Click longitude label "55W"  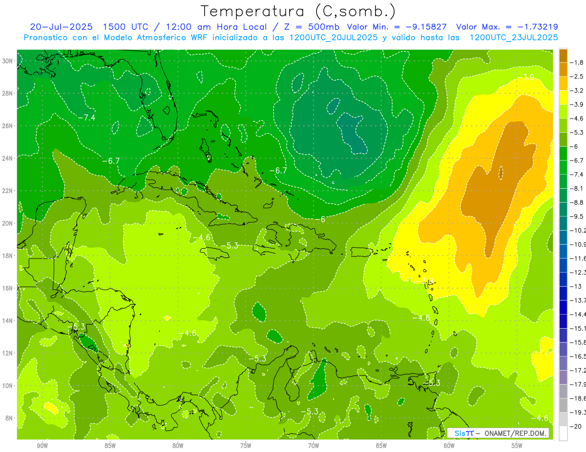(517, 446)
